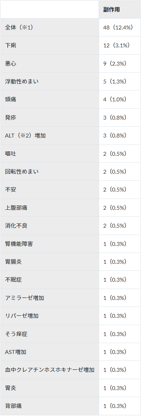
Task: Click the 9（2.3%） value
Action: [114, 63]
